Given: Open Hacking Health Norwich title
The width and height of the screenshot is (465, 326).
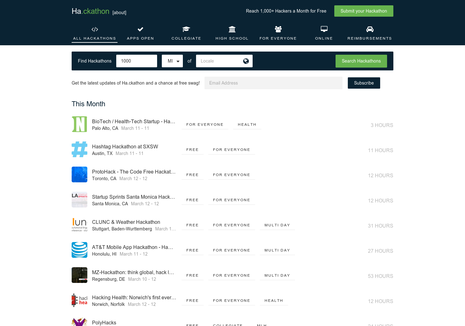Looking at the screenshot, I should (x=134, y=297).
